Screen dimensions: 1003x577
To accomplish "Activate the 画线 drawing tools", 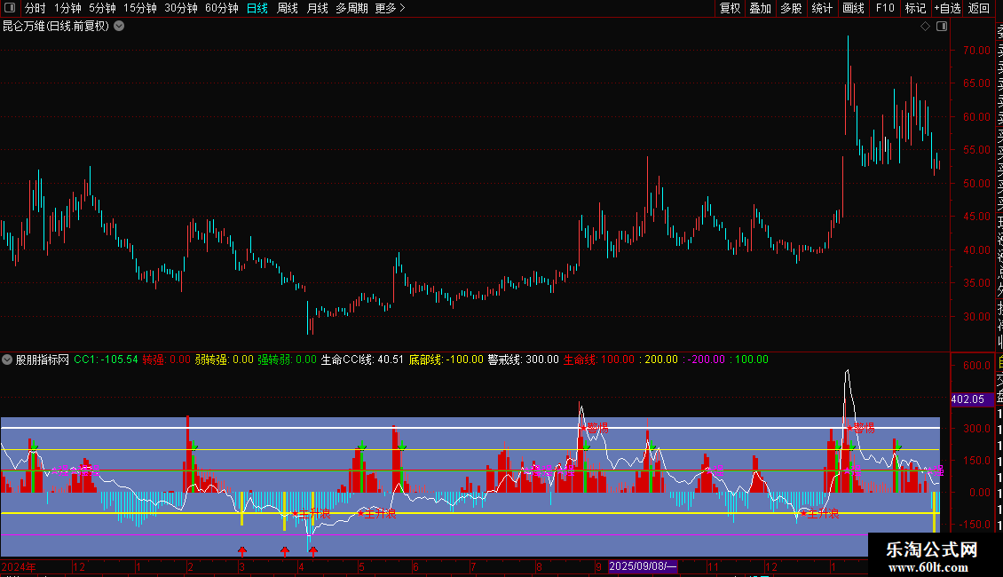I will [x=853, y=8].
